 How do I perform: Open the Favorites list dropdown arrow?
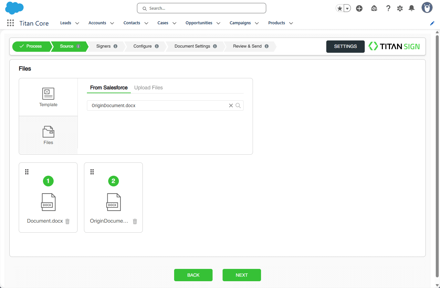347,8
